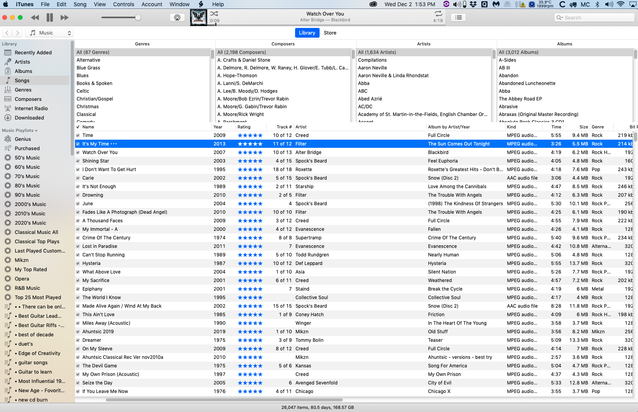Pause the current song

tap(50, 17)
